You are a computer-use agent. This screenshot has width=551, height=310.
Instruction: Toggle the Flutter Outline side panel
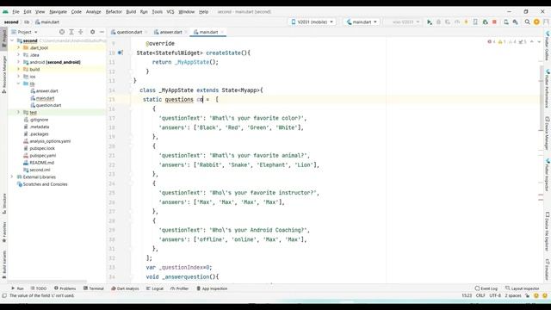point(547,46)
